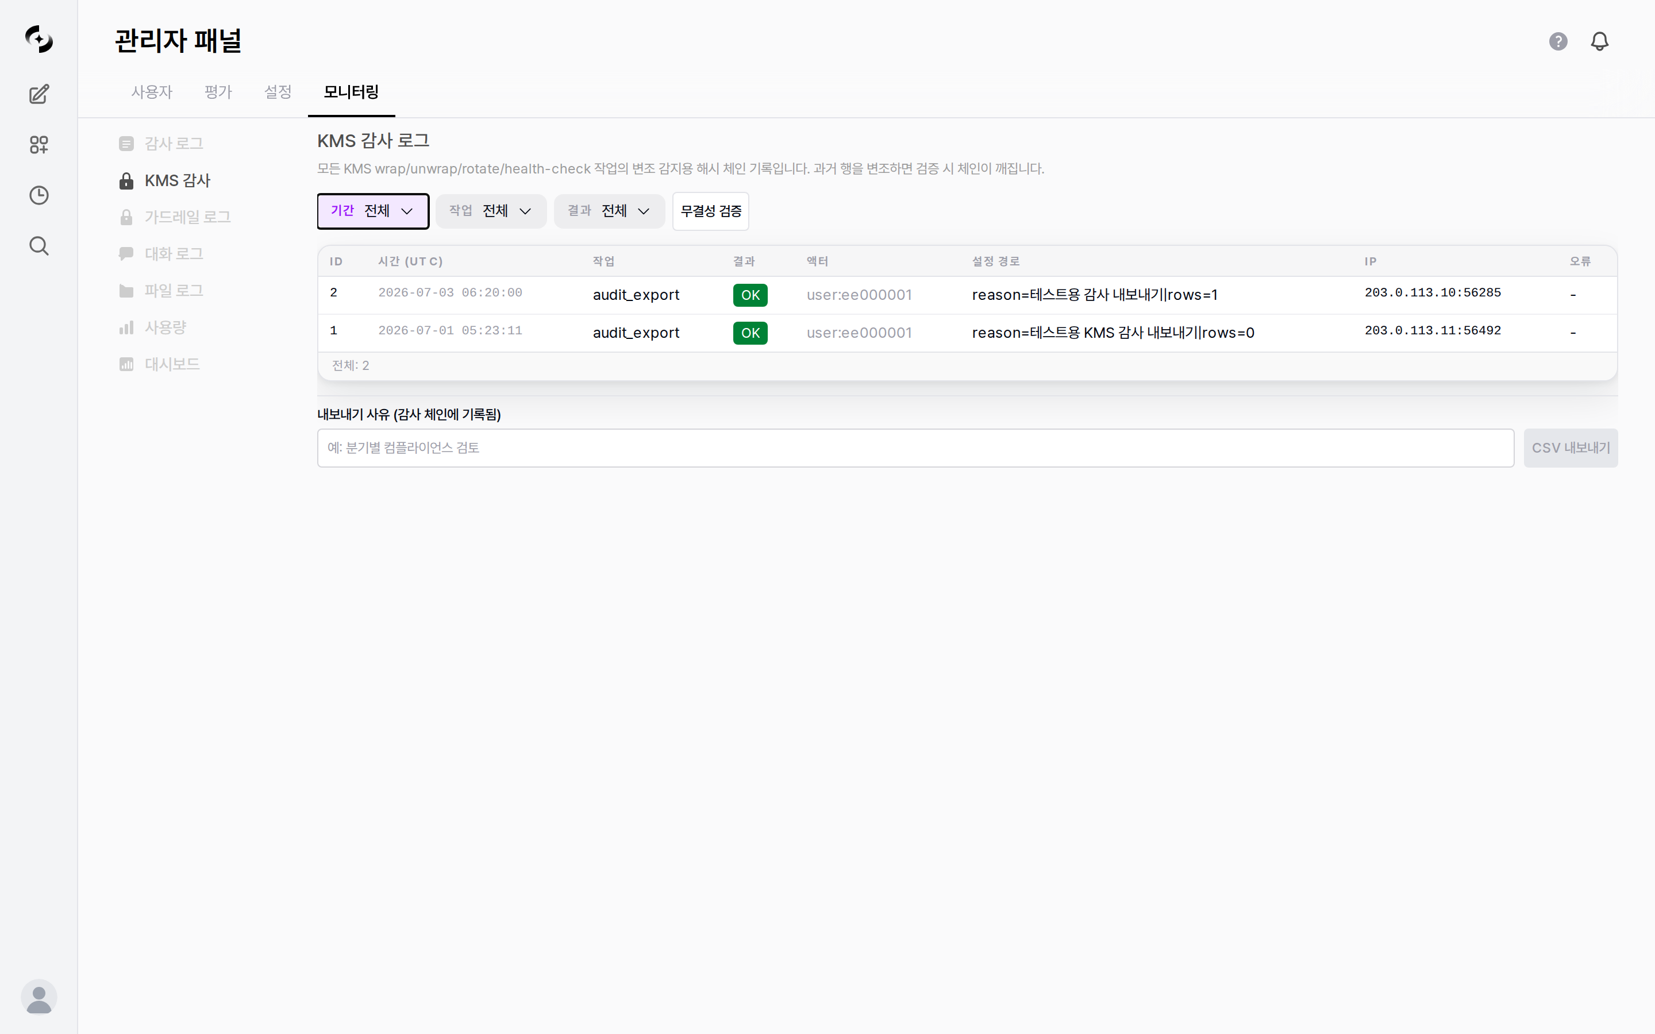1655x1034 pixels.
Task: Click IP 203.0.113.10:56285
Action: click(1432, 293)
